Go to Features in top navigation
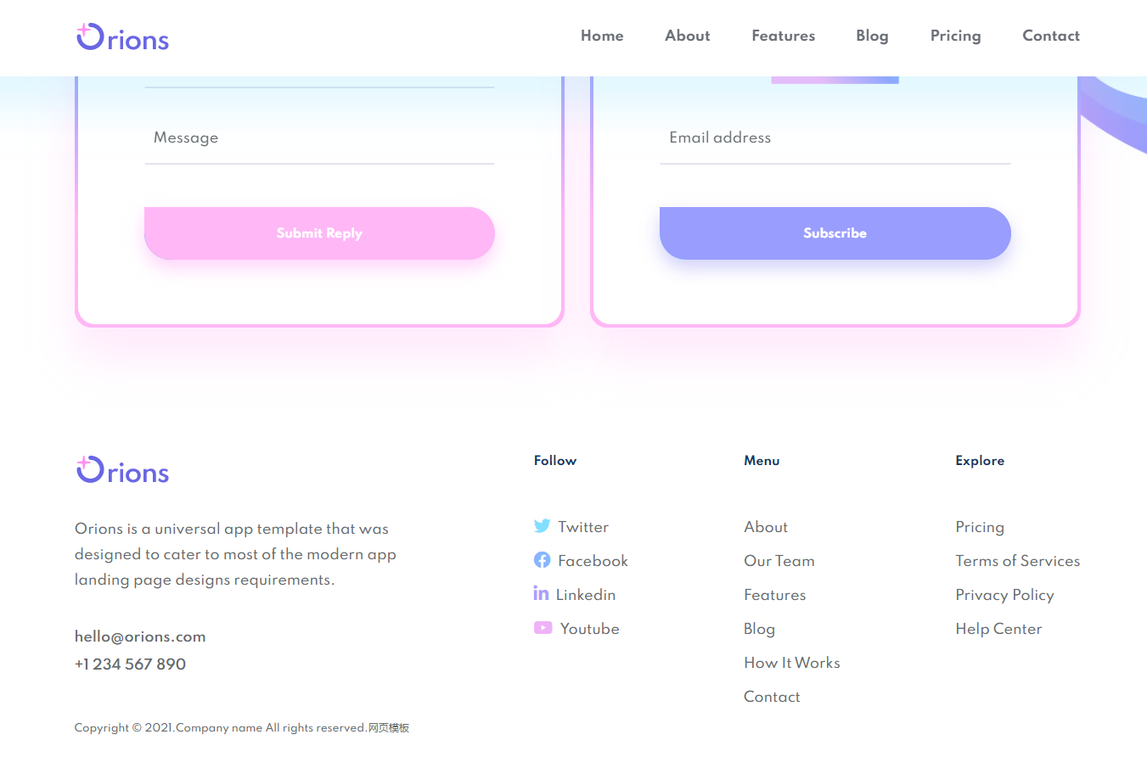The width and height of the screenshot is (1147, 757). [x=783, y=36]
